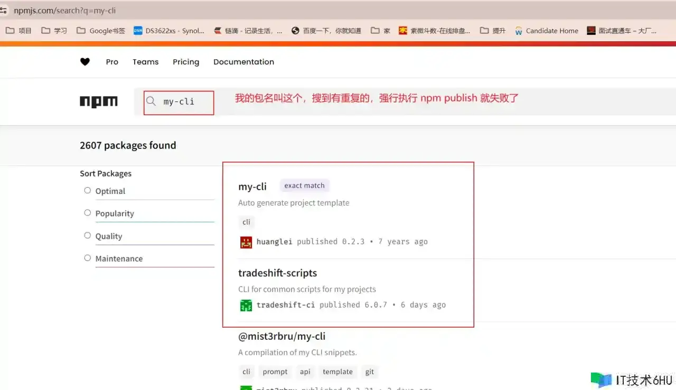Open the 项目 bookmark folder

click(x=19, y=31)
